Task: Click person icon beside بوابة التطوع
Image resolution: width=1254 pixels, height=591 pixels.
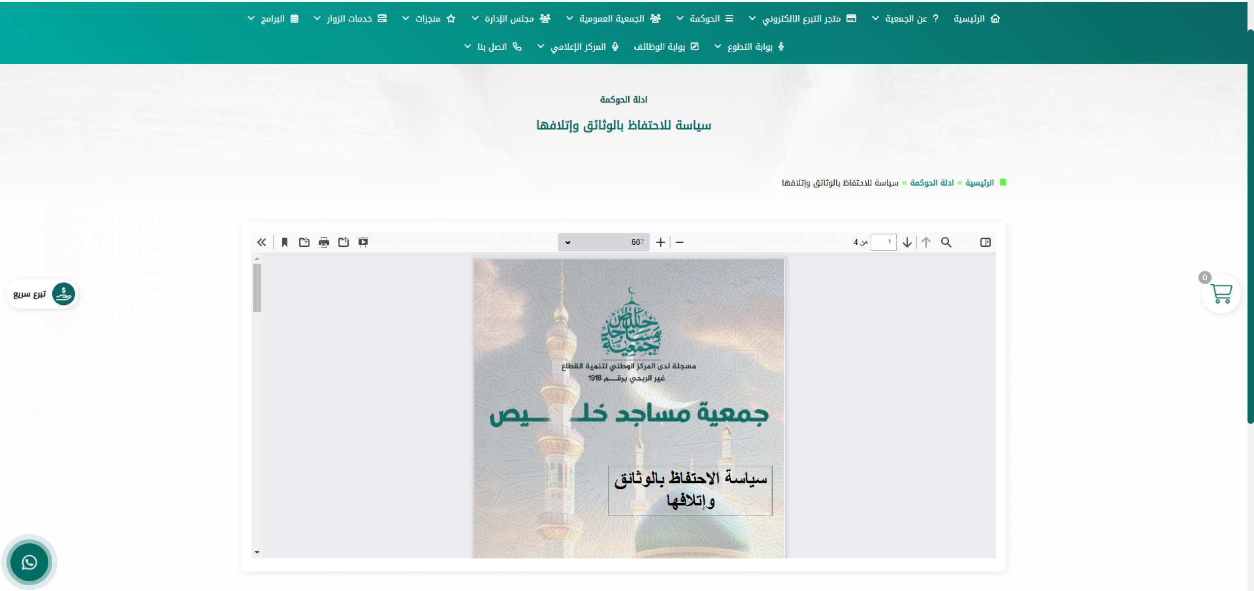Action: (781, 47)
